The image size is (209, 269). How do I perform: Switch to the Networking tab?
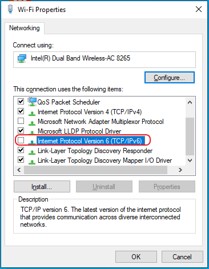click(x=25, y=28)
